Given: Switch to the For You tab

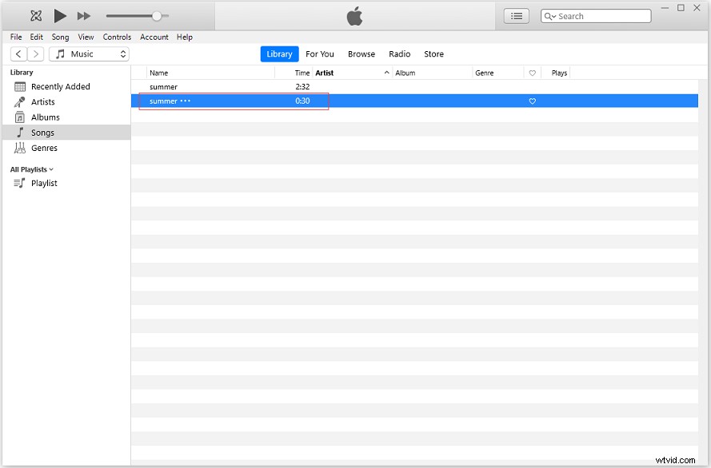Looking at the screenshot, I should [319, 54].
